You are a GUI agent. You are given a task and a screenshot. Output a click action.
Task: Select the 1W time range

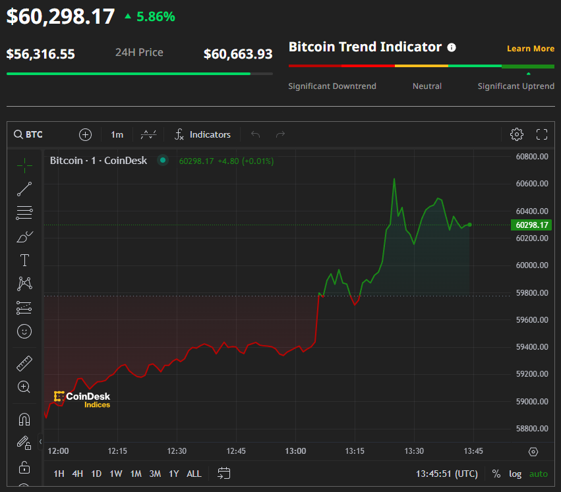click(116, 474)
